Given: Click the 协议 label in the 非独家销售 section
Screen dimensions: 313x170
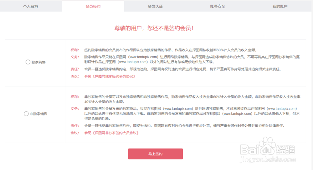Looking at the screenshot, I should pyautogui.click(x=75, y=133).
